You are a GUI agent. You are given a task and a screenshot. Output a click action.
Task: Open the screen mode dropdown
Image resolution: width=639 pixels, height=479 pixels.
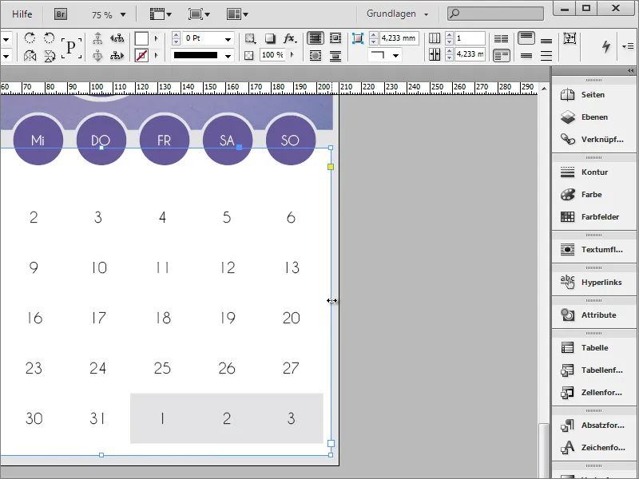[199, 14]
